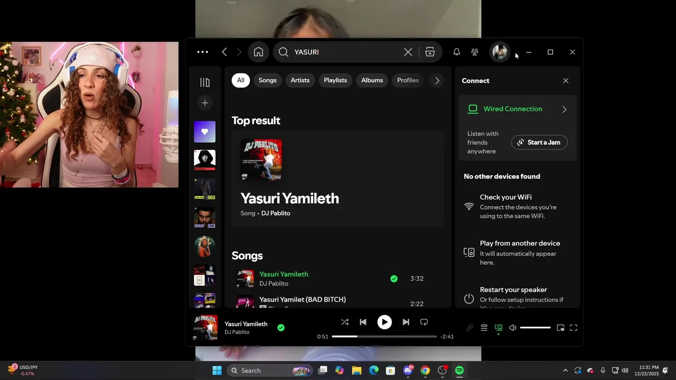Image resolution: width=676 pixels, height=380 pixels.
Task: Click the Check your WiFi help item
Action: pyautogui.click(x=518, y=206)
